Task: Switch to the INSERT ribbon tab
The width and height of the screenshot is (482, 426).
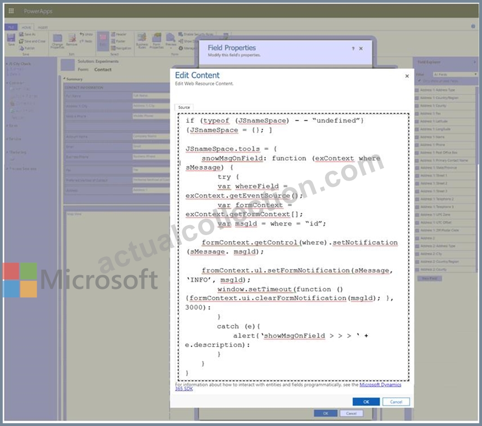Action: click(43, 27)
